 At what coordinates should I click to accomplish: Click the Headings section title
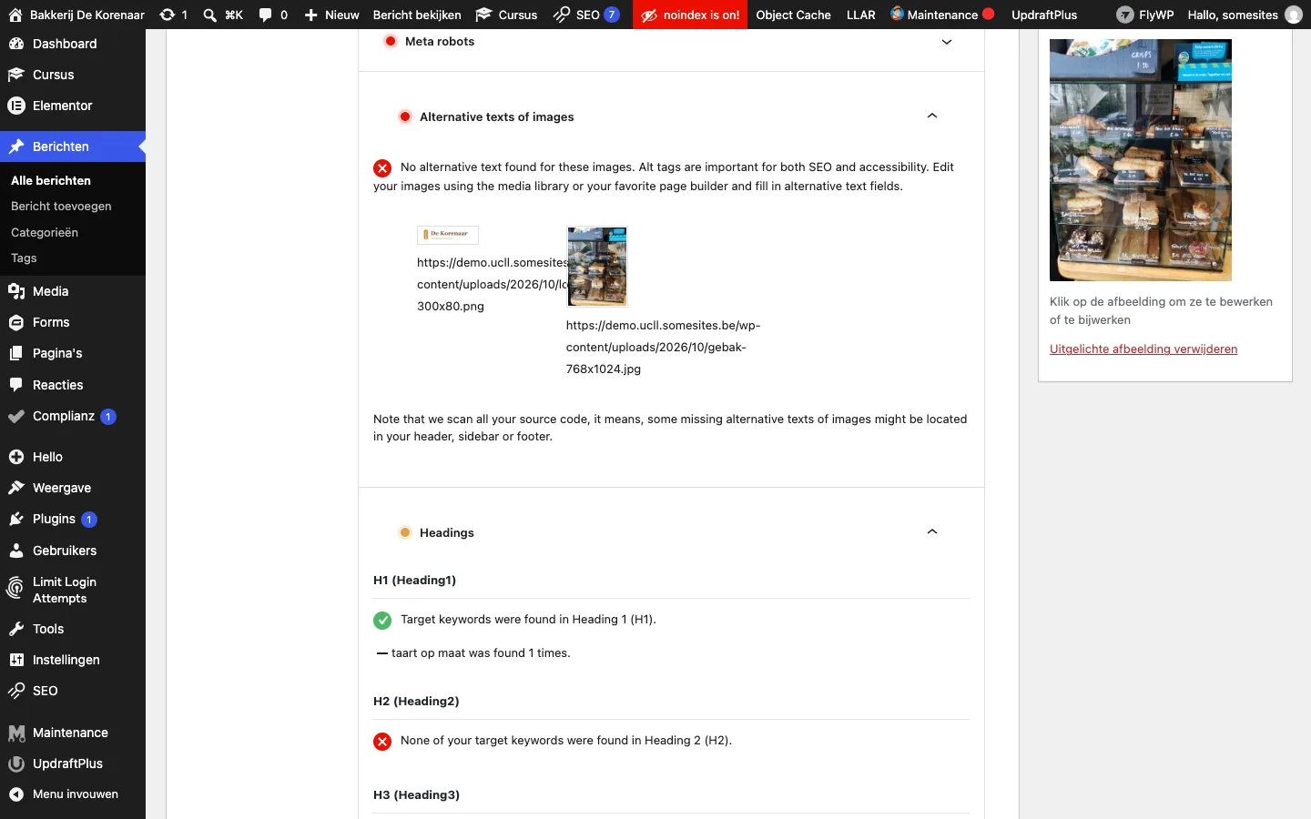click(447, 532)
